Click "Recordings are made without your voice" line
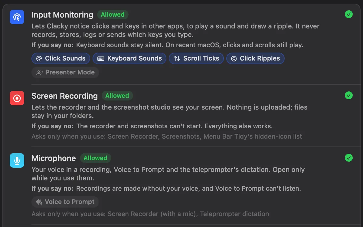Viewport: 363px width, 227px height. click(166, 189)
